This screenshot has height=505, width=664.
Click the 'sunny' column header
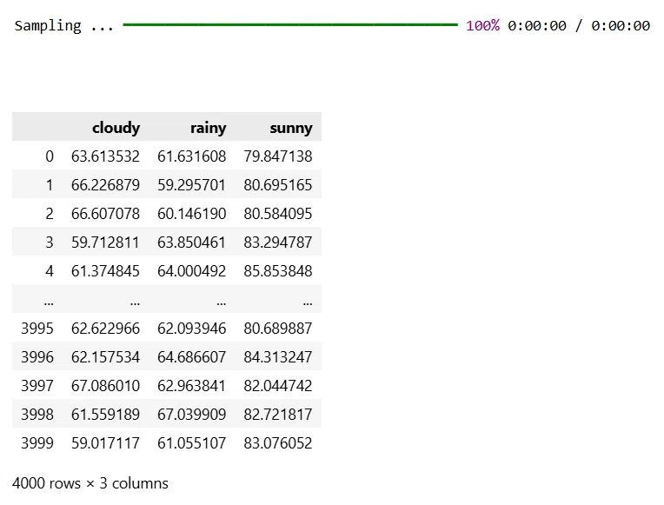coord(291,128)
